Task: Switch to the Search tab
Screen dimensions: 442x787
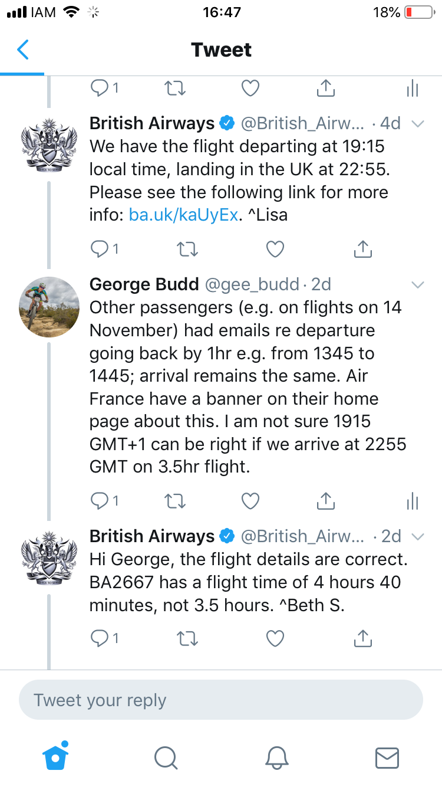Action: [166, 757]
